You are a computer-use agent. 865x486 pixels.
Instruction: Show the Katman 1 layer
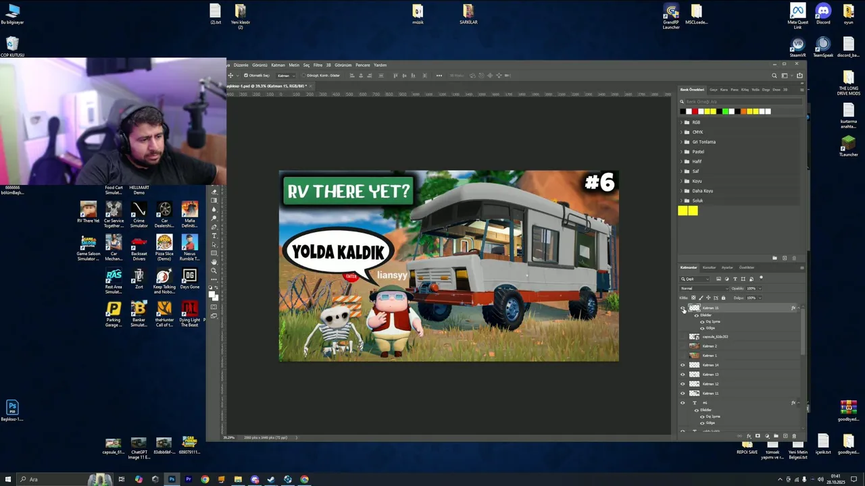(x=683, y=356)
